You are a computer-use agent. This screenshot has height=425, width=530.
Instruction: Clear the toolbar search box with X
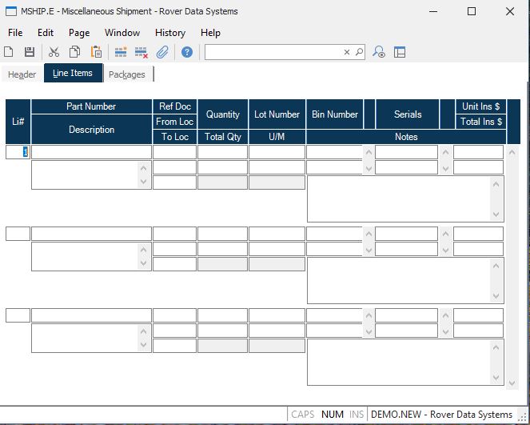[x=347, y=52]
